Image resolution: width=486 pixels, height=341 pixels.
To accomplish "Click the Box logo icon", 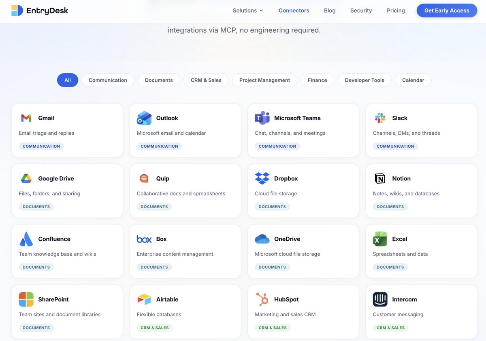I will (144, 239).
